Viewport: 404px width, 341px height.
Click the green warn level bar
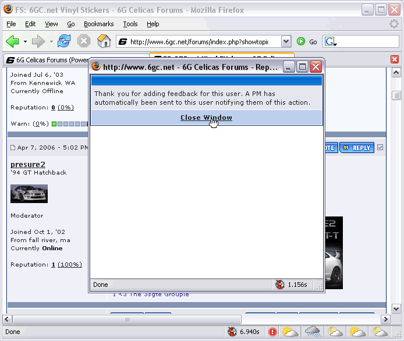coord(54,124)
